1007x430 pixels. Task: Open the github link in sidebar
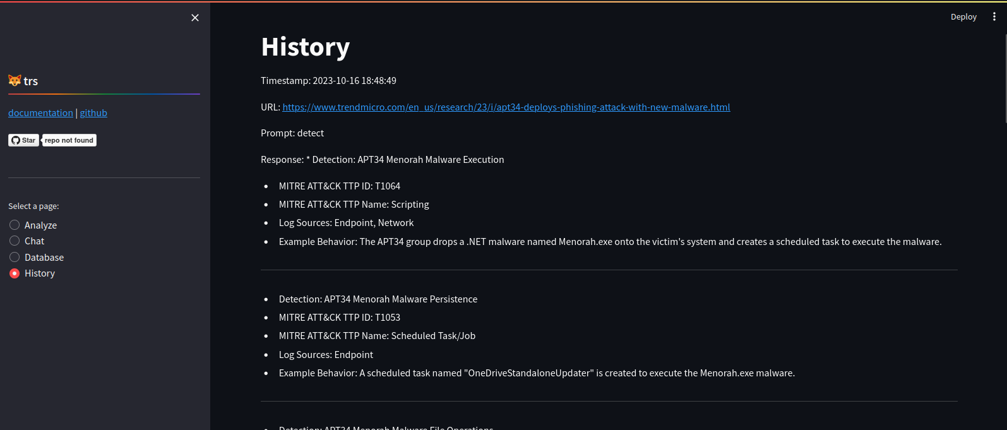pos(93,113)
